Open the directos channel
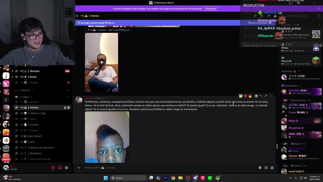 [42, 71]
